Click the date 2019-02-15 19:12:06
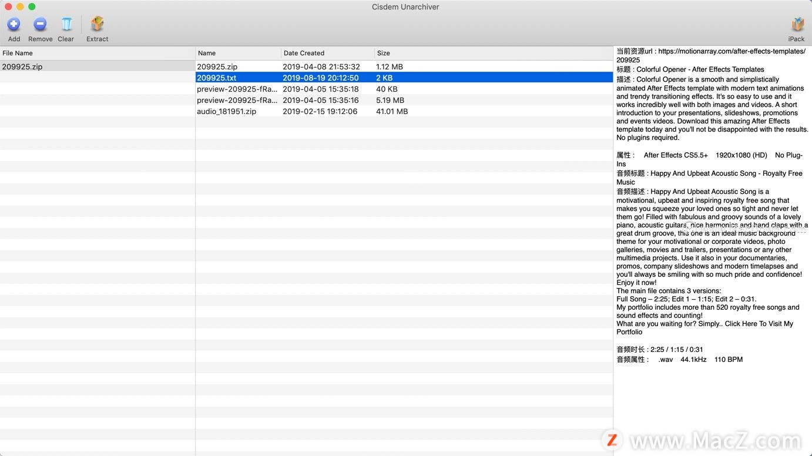Viewport: 812px width, 456px height. pos(320,111)
